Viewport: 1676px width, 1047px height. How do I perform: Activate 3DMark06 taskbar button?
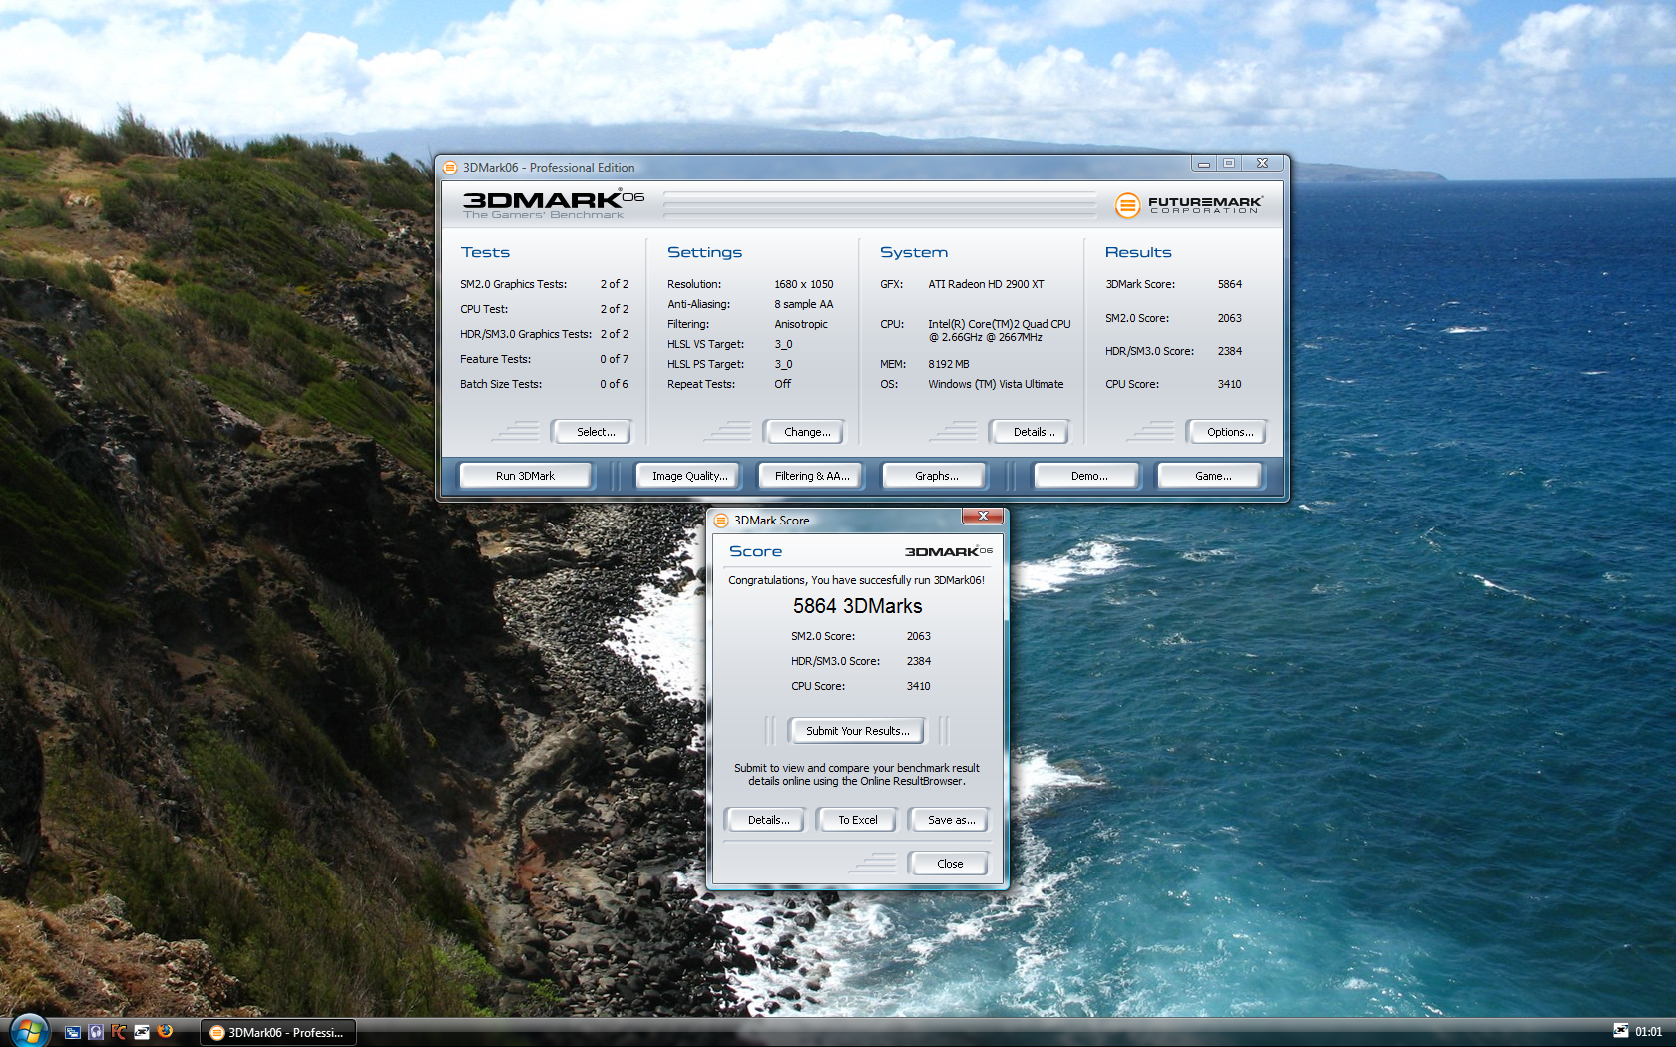tap(279, 1033)
